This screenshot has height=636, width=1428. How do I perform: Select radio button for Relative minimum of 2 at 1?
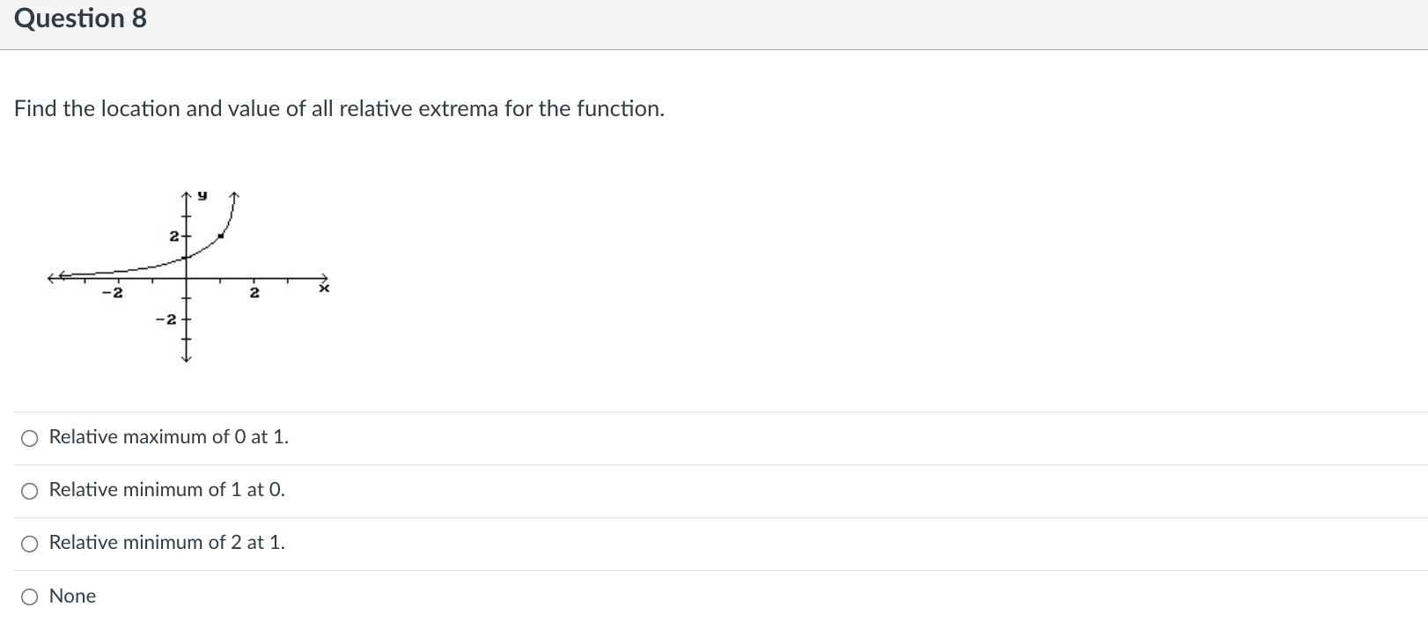29,543
